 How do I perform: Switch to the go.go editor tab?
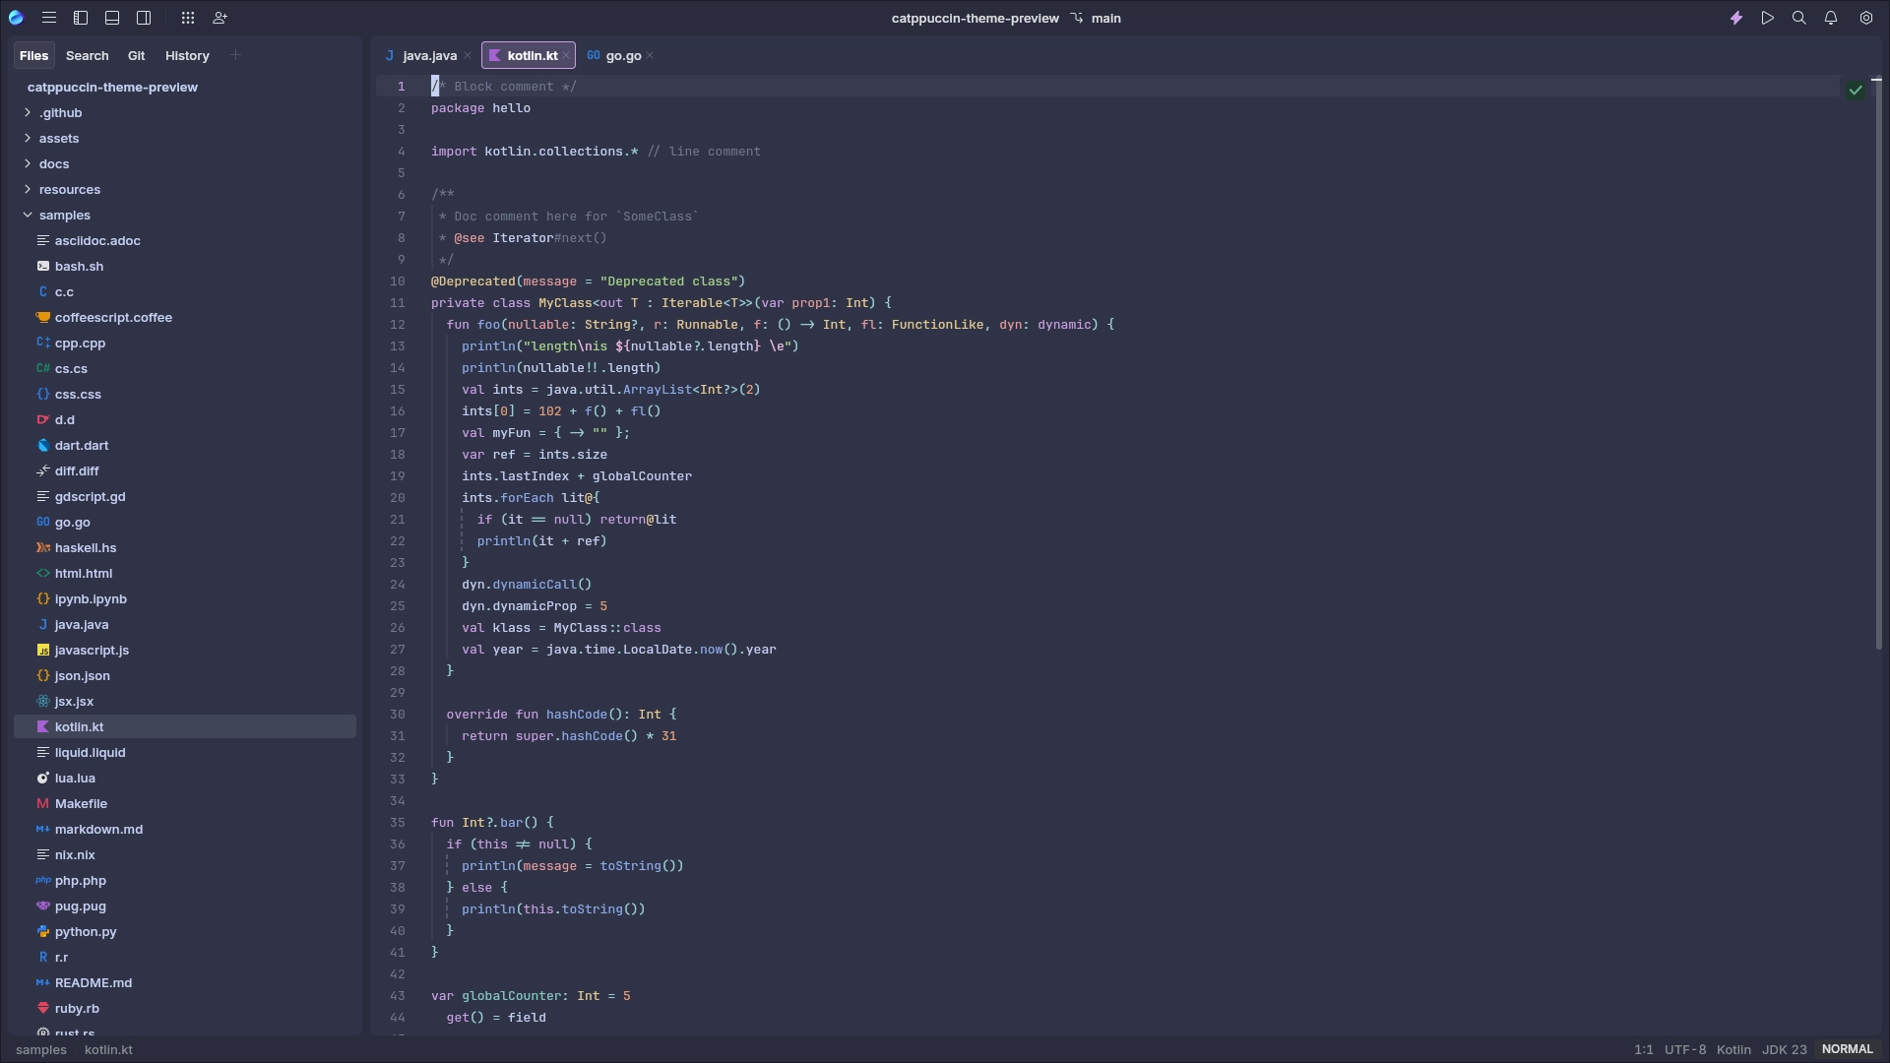click(622, 56)
